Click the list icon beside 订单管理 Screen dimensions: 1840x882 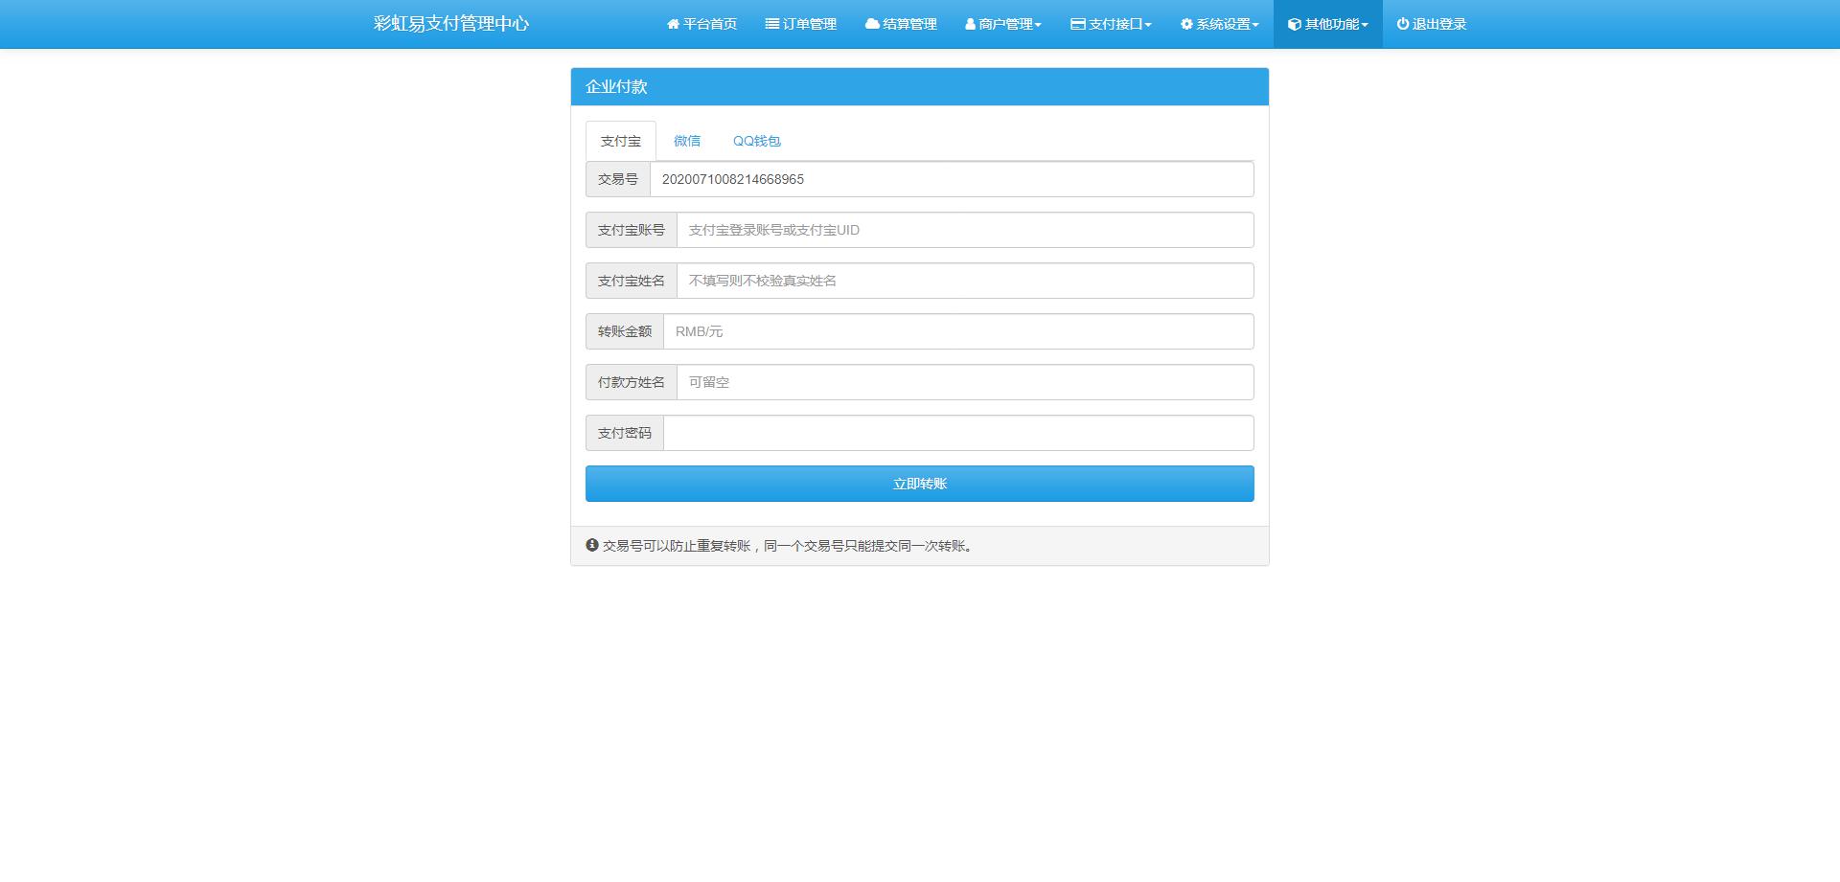coord(771,24)
